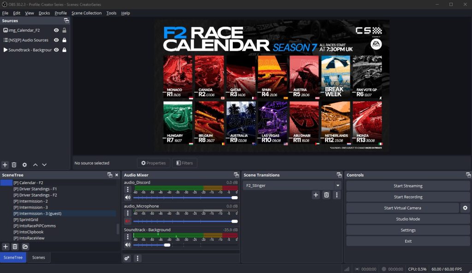Remove the configurable transition with trash icon
472x273 pixels.
pyautogui.click(x=326, y=195)
